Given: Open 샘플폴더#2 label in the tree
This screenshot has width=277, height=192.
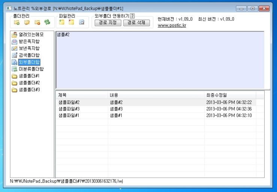Looking at the screenshot, I should coord(29,83).
